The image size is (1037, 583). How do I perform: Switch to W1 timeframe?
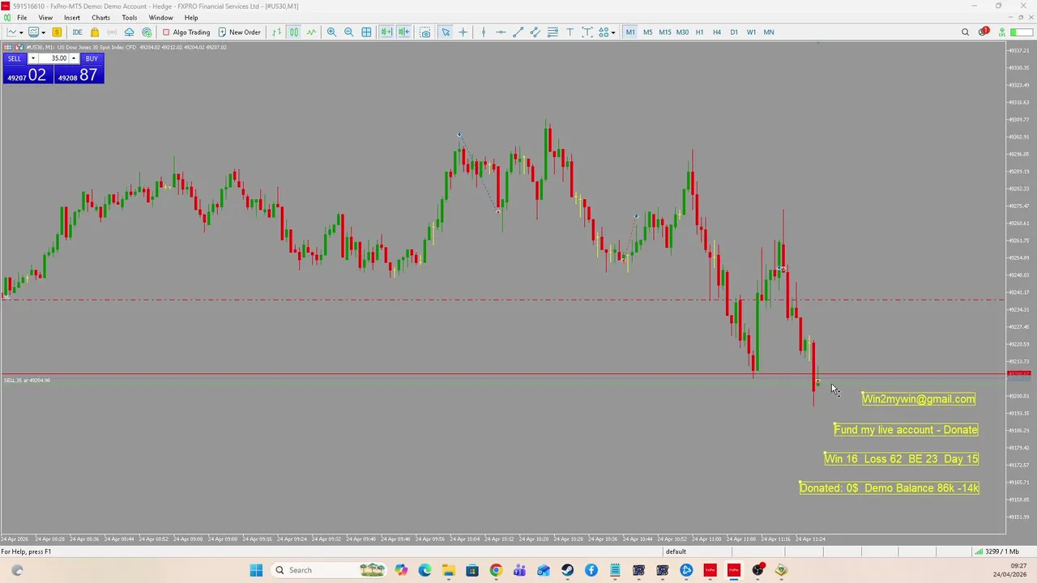pyautogui.click(x=751, y=32)
